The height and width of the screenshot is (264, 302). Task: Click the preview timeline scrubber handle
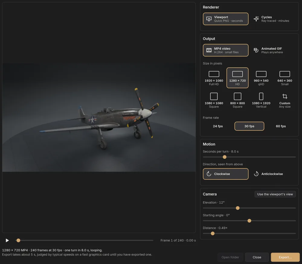[18, 240]
